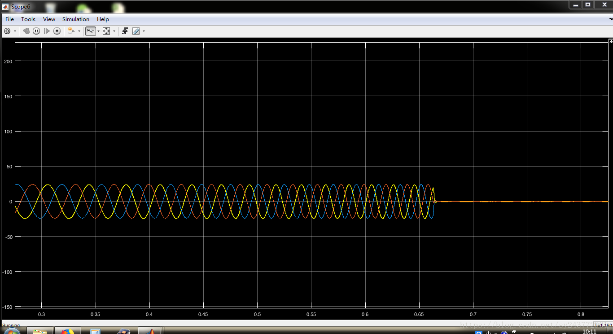Open the Tools menu
The image size is (613, 334).
tap(28, 19)
